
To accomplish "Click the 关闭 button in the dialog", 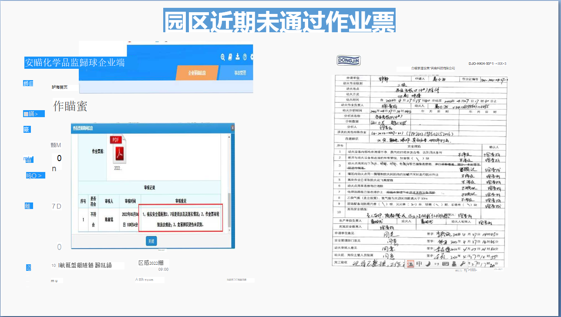I will (x=151, y=241).
